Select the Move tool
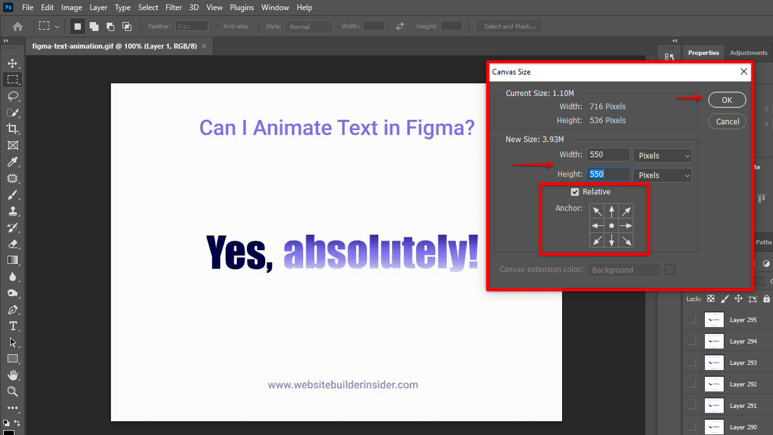Viewport: 773px width, 435px height. pyautogui.click(x=13, y=63)
